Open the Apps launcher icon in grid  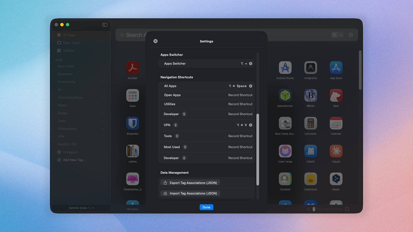coord(133,95)
